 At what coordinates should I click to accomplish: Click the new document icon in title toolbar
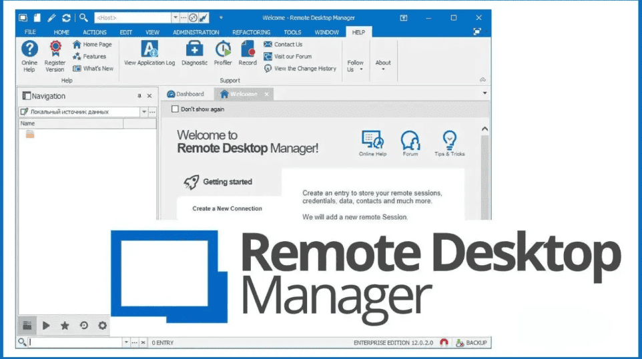tap(37, 17)
